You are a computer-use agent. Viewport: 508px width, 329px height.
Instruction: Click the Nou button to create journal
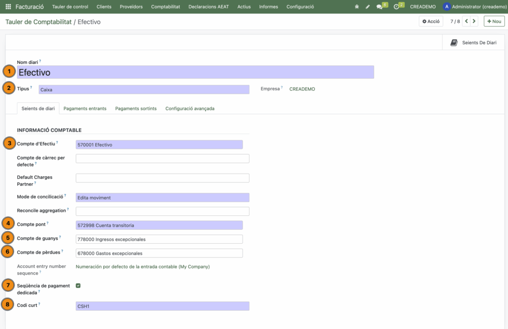(494, 21)
